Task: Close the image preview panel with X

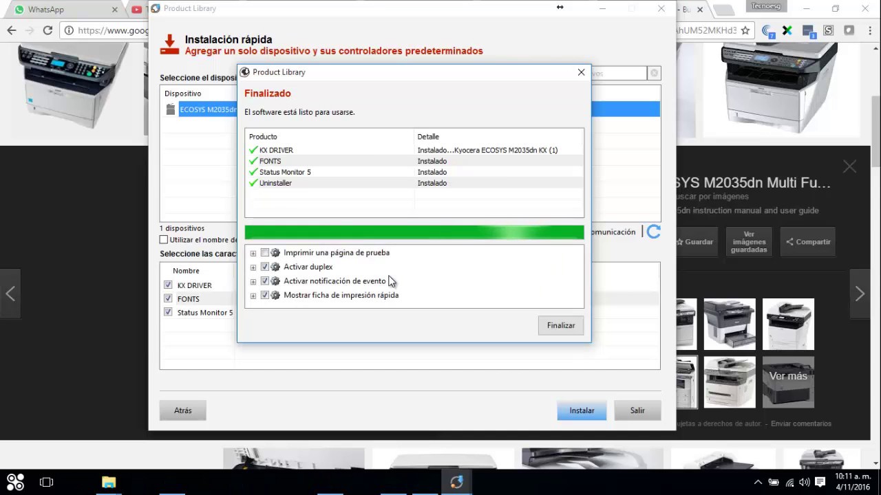Action: tap(850, 166)
